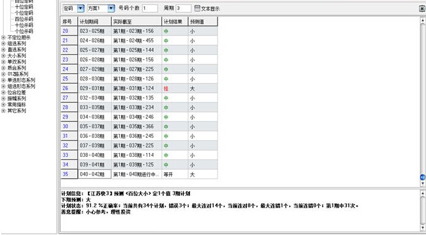This screenshot has height=235, width=426.
Task: Click the blue table scrollbar thumb
Action: 423,177
